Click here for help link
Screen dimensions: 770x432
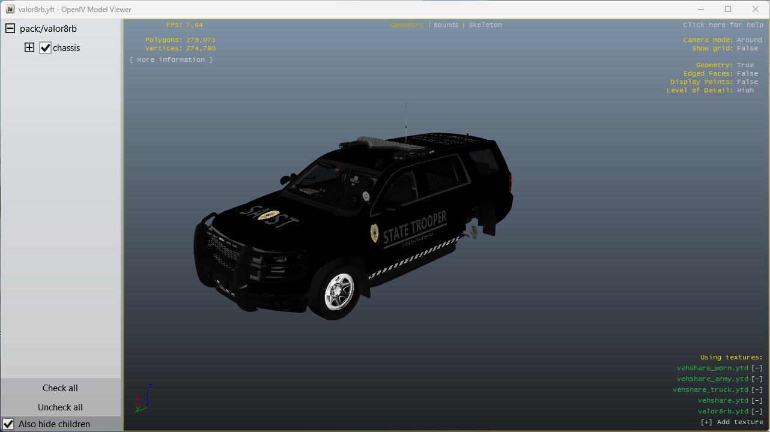tap(723, 25)
